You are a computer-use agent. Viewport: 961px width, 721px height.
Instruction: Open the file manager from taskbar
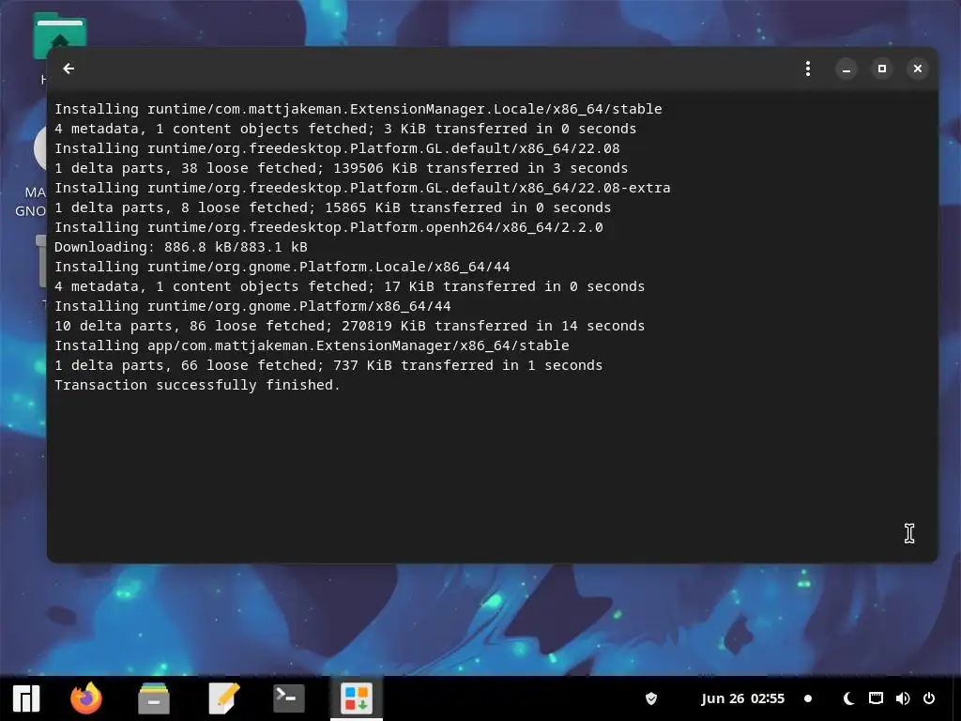154,698
